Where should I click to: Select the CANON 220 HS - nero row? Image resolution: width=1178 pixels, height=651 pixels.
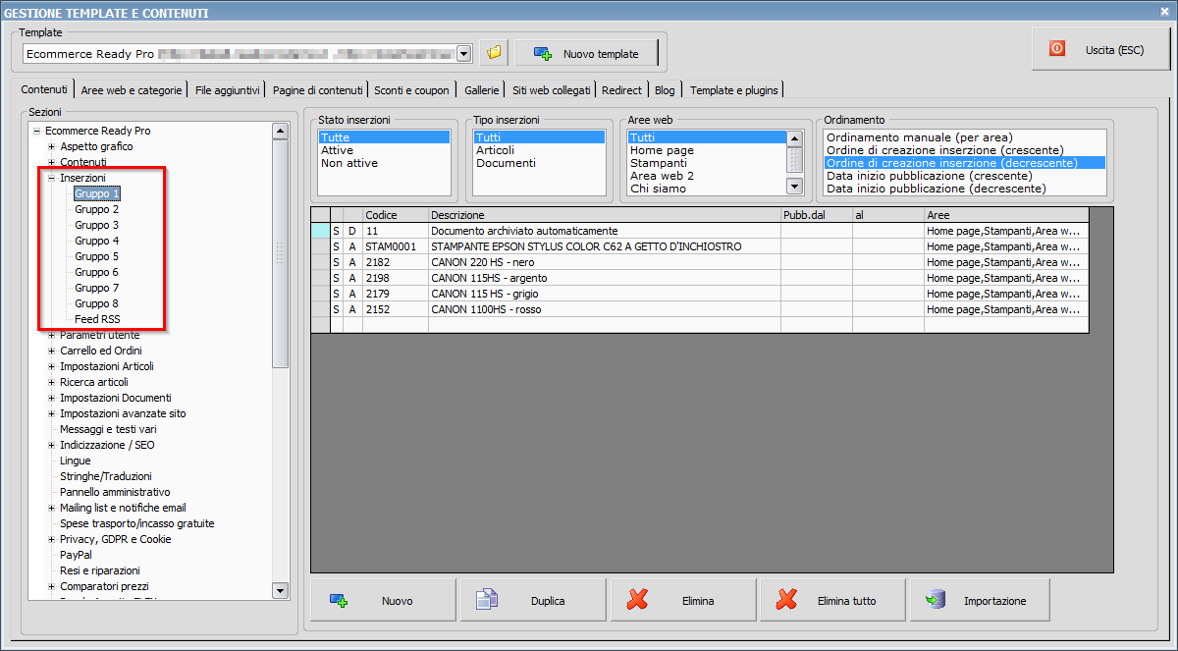(x=481, y=262)
